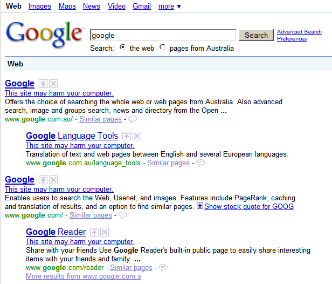332x284 pixels.
Task: Click 'Show stock quote for GOOG' link
Action: coord(249,206)
